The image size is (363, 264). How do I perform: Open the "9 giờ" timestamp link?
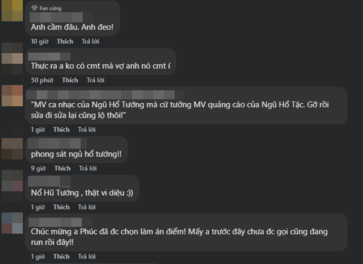pos(37,168)
